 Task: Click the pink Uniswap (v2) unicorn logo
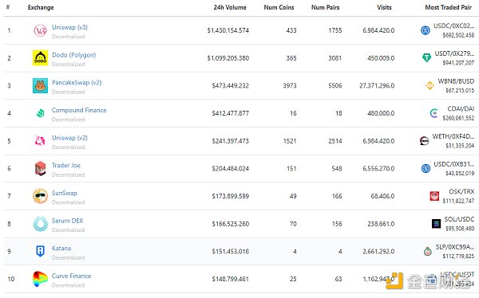40,140
